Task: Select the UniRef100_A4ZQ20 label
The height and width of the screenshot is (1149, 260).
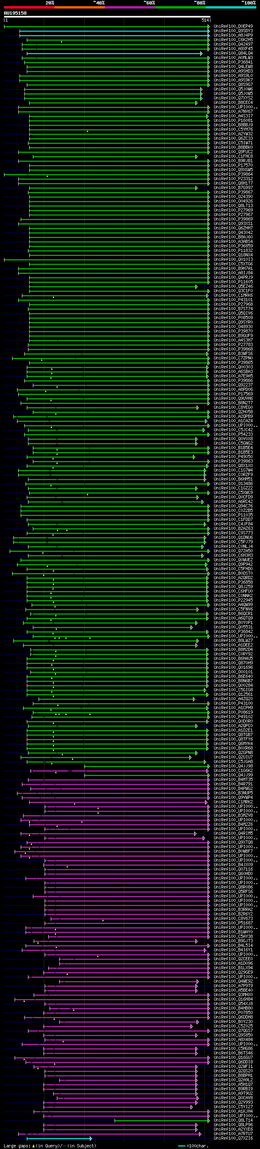Action: coord(233,699)
